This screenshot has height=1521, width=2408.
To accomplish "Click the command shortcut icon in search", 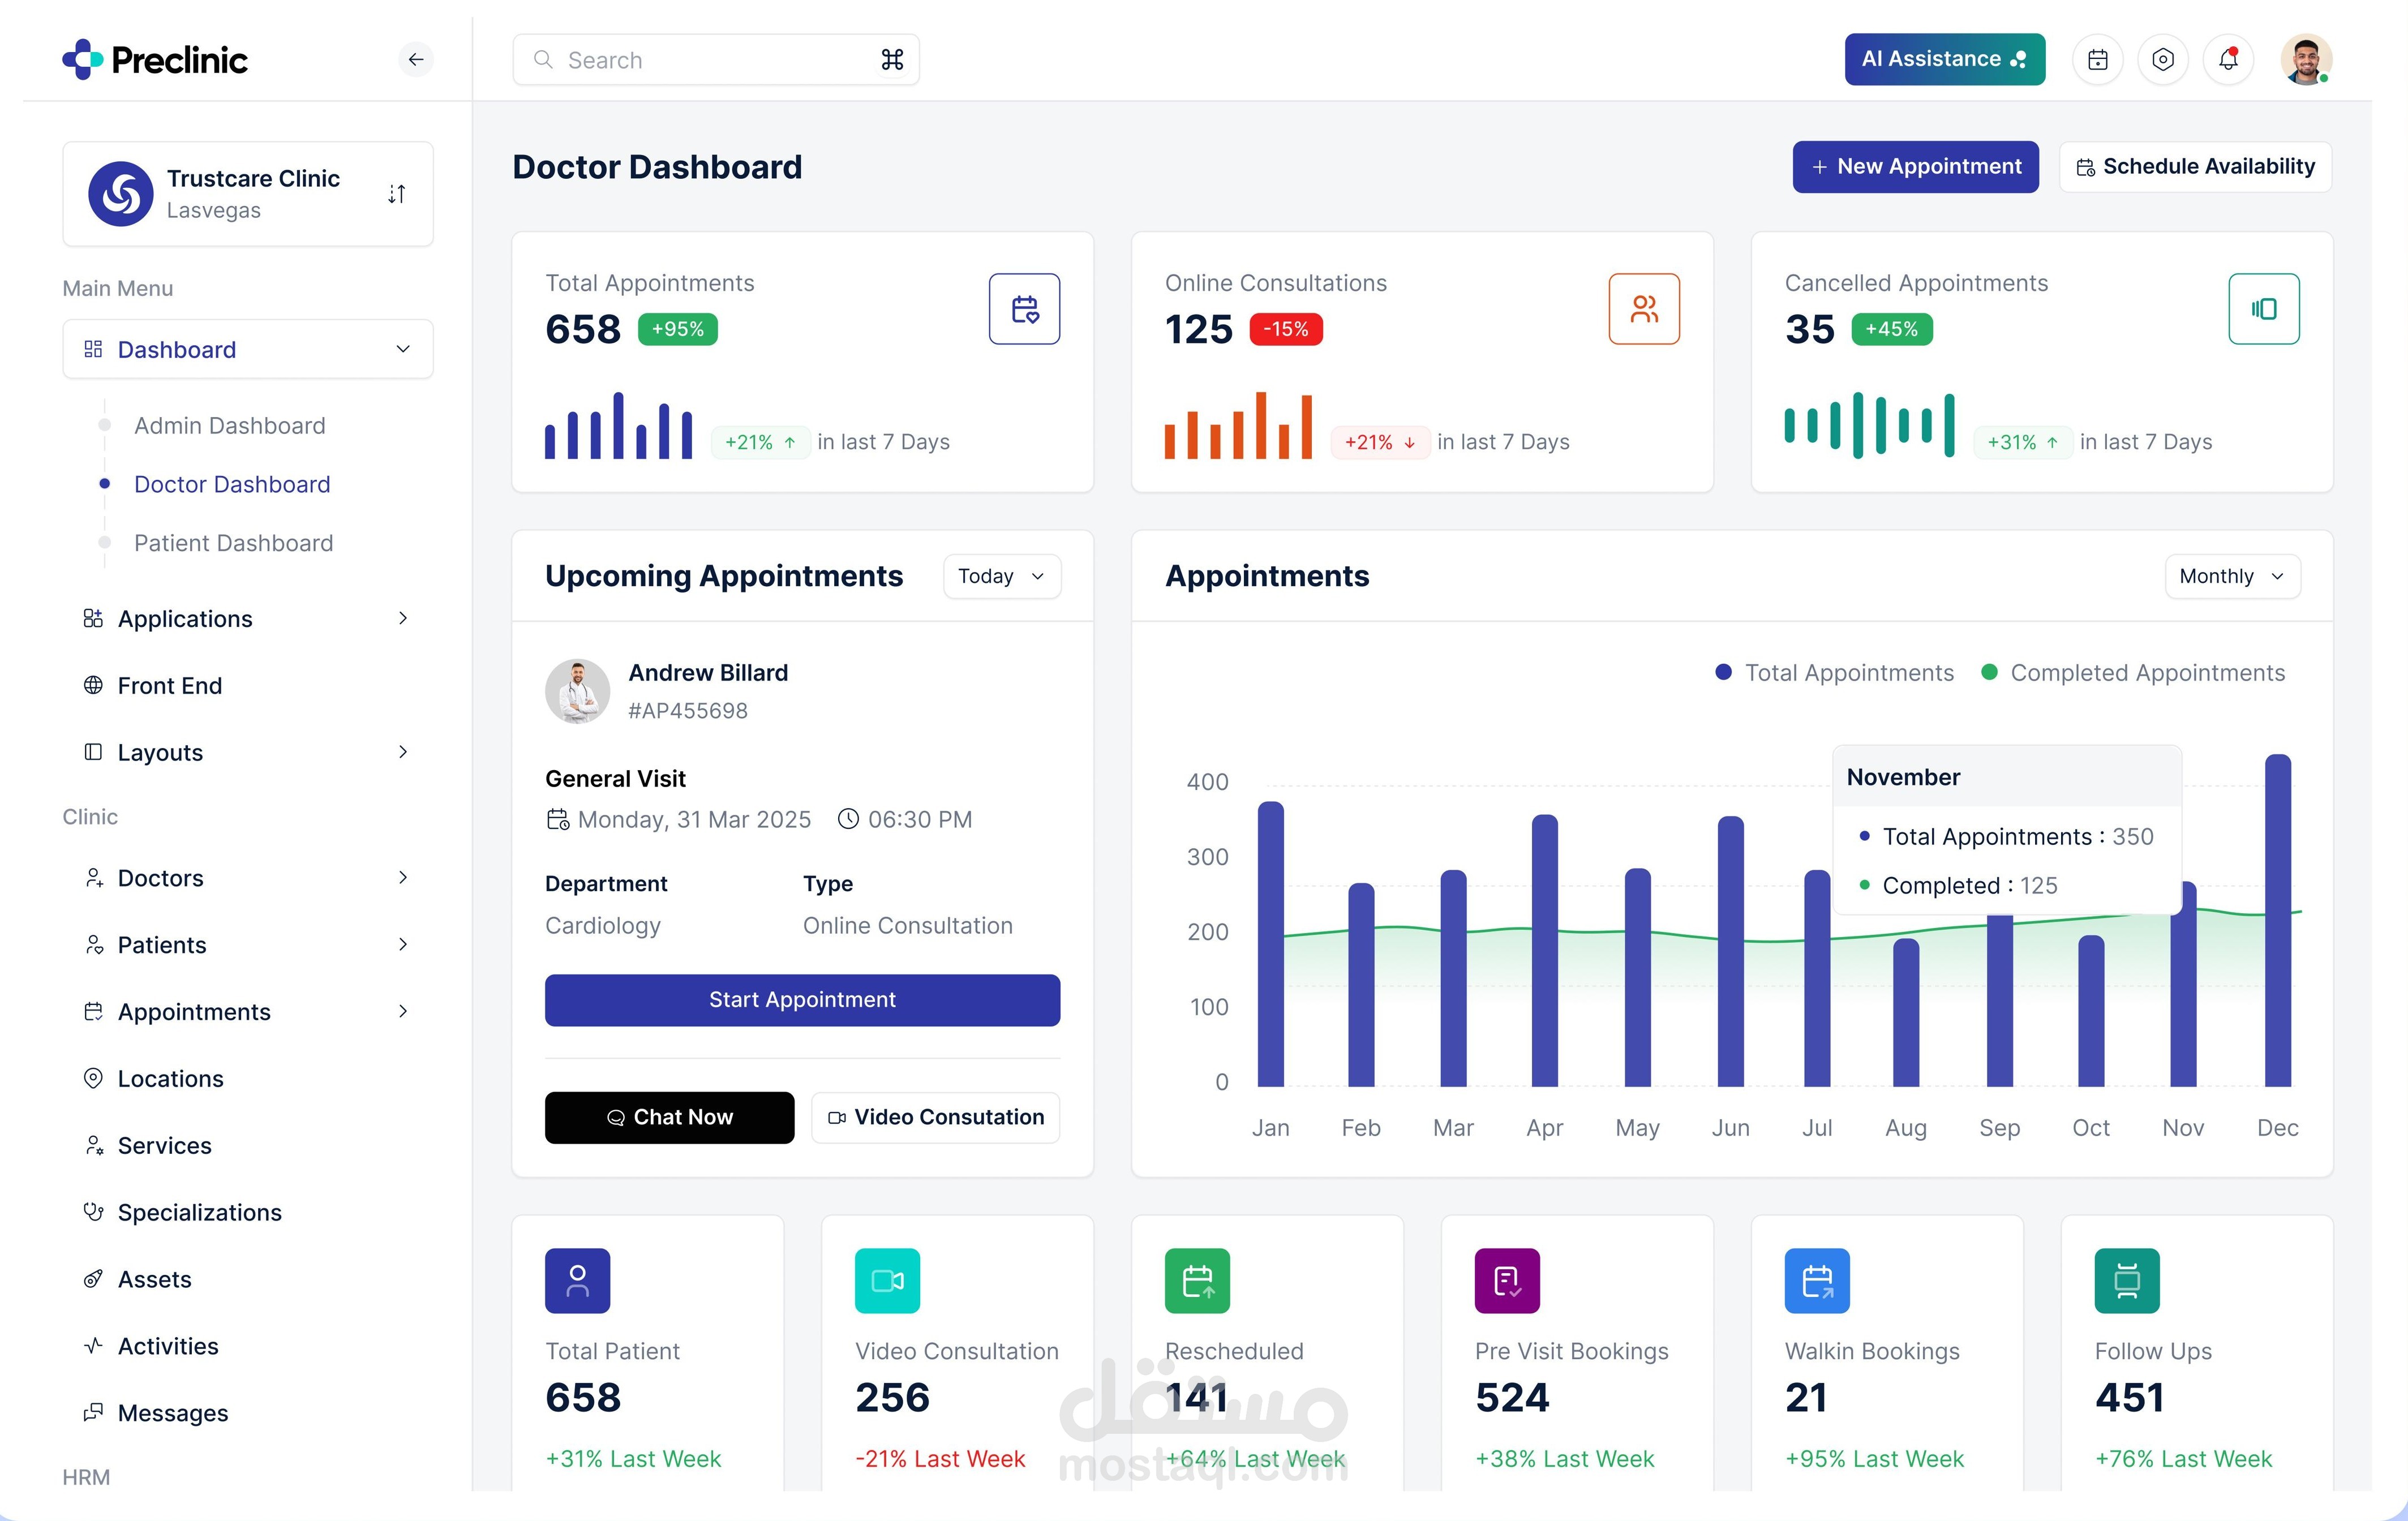I will pyautogui.click(x=892, y=60).
